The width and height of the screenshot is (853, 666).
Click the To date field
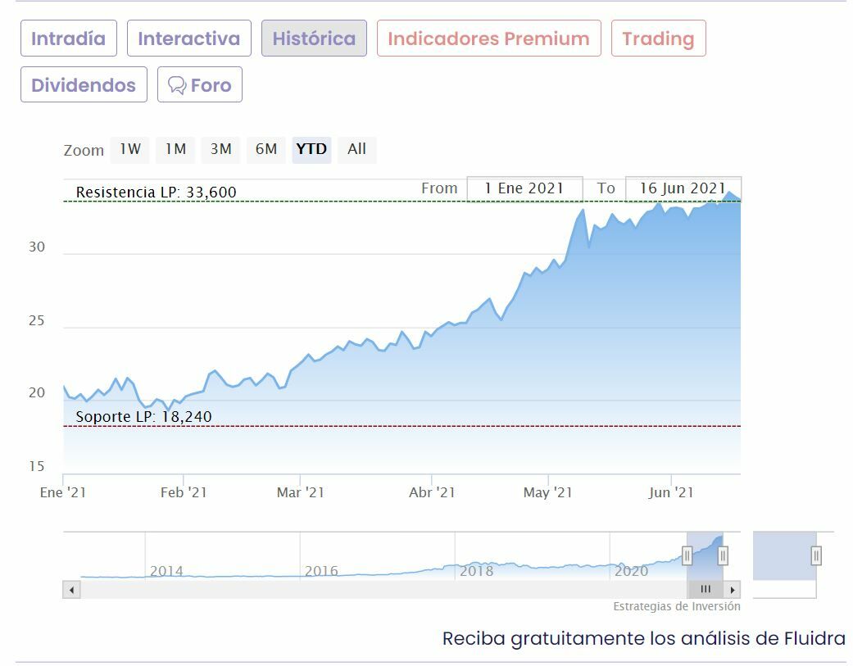(x=683, y=188)
